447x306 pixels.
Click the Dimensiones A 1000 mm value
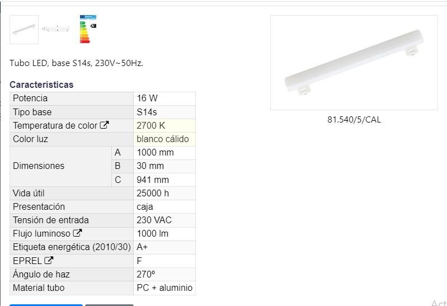155,153
